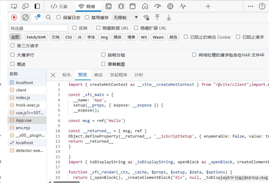Open the Sources bug icon panel

click(121, 7)
